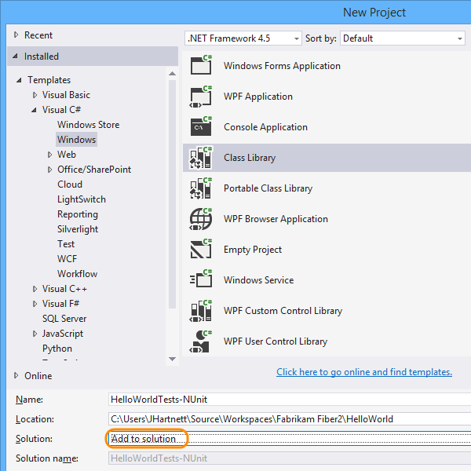Open the Sort by Default dropdown
This screenshot has width=471, height=471.
(x=403, y=38)
